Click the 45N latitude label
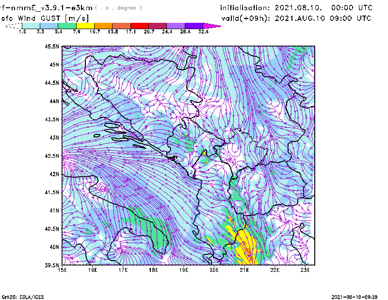 tap(54, 65)
